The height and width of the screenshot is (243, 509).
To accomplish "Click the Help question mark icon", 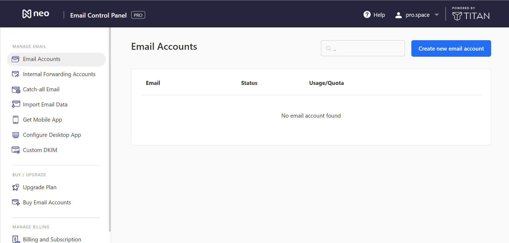I will click(x=367, y=15).
